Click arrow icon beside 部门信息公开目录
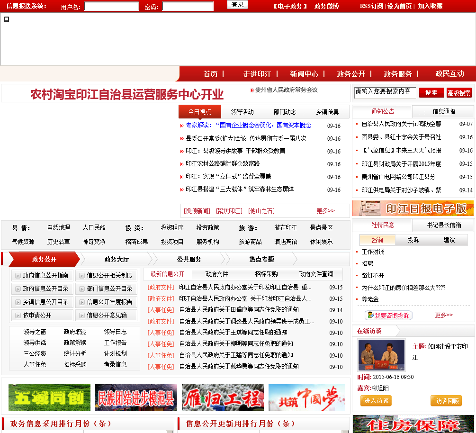This screenshot has height=433, width=476. tap(81, 289)
